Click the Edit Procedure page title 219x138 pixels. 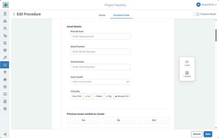(29, 14)
